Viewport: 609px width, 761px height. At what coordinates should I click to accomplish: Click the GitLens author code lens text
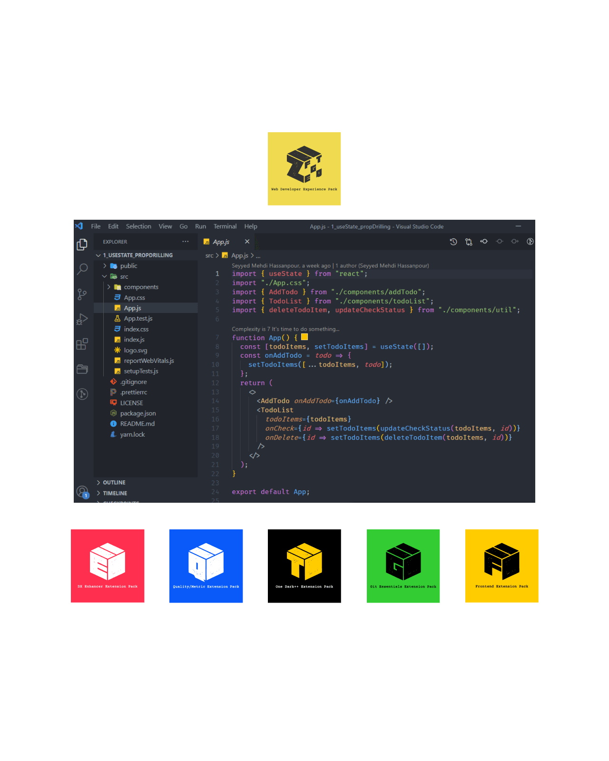coord(330,265)
